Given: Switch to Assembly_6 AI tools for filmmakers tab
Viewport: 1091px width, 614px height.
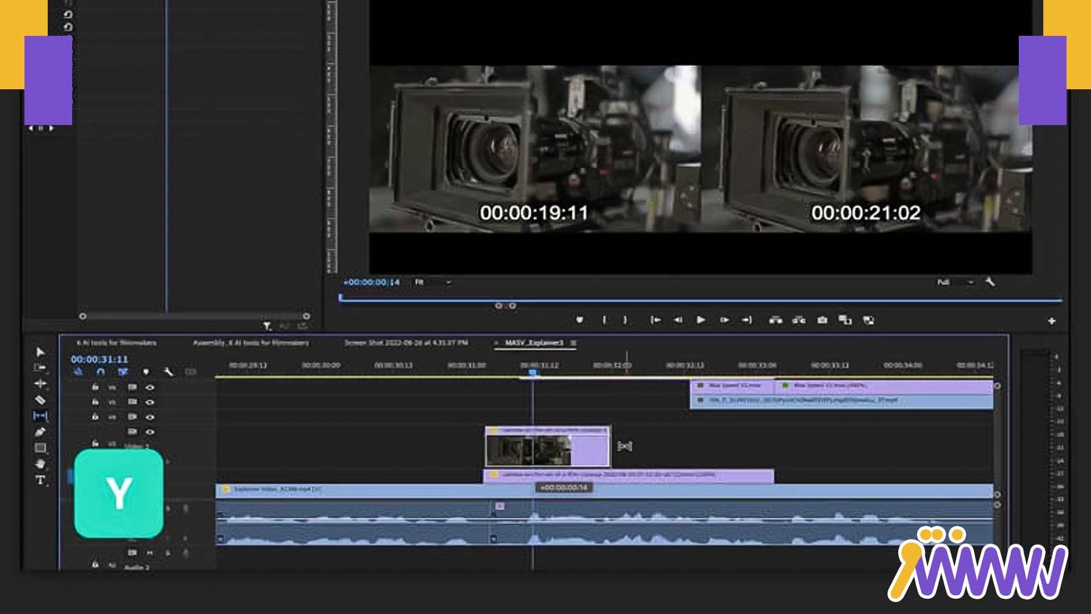Looking at the screenshot, I should pyautogui.click(x=250, y=343).
